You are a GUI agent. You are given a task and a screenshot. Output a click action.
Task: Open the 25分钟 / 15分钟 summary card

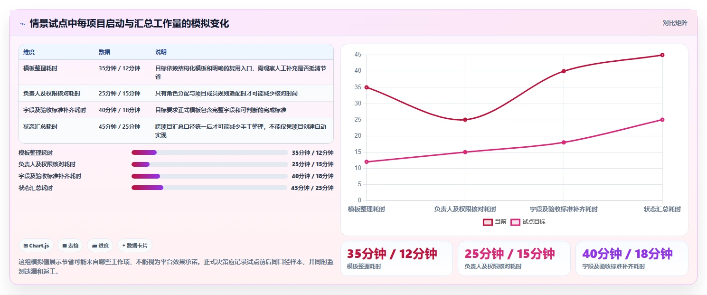(514, 258)
